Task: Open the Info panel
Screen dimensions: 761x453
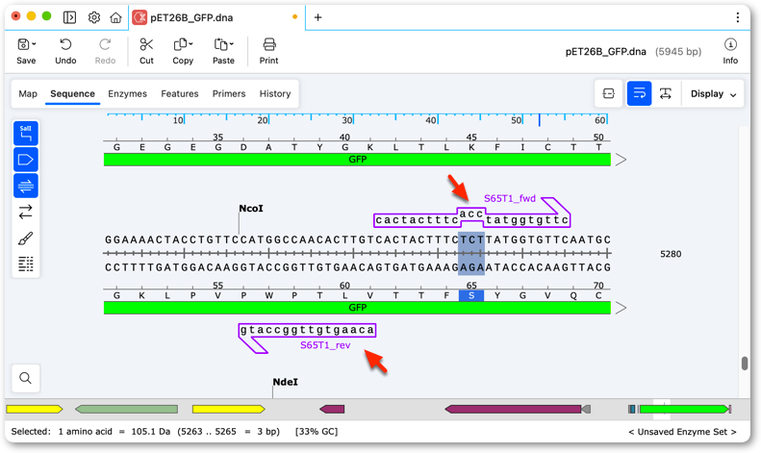Action: tap(730, 51)
